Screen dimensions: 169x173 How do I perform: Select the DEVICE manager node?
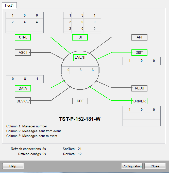click(23, 101)
